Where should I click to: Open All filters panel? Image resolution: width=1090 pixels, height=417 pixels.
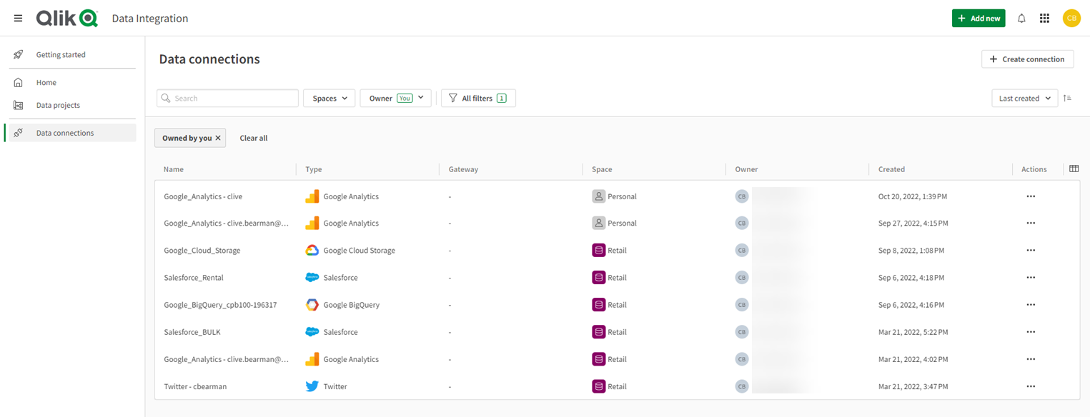click(x=478, y=99)
